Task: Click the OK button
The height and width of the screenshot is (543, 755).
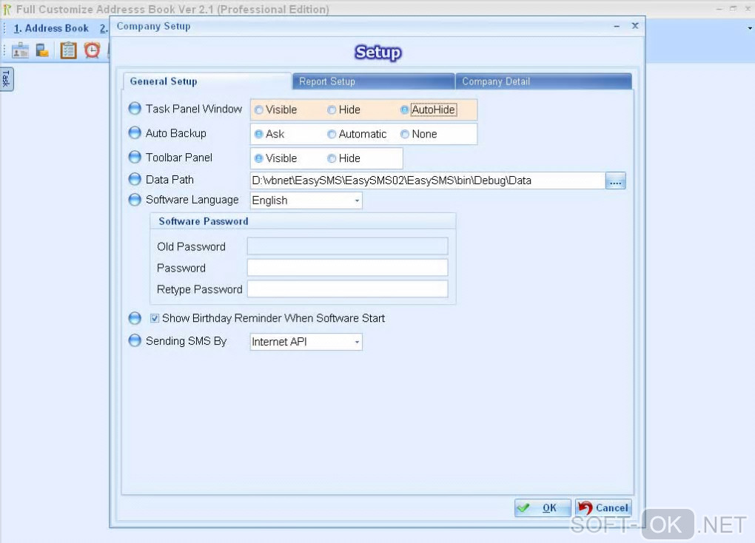Action: [543, 507]
